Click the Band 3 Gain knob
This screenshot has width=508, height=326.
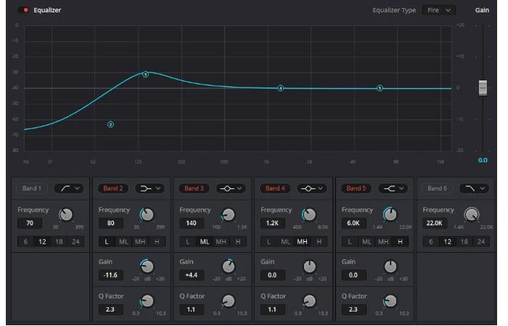tap(228, 267)
